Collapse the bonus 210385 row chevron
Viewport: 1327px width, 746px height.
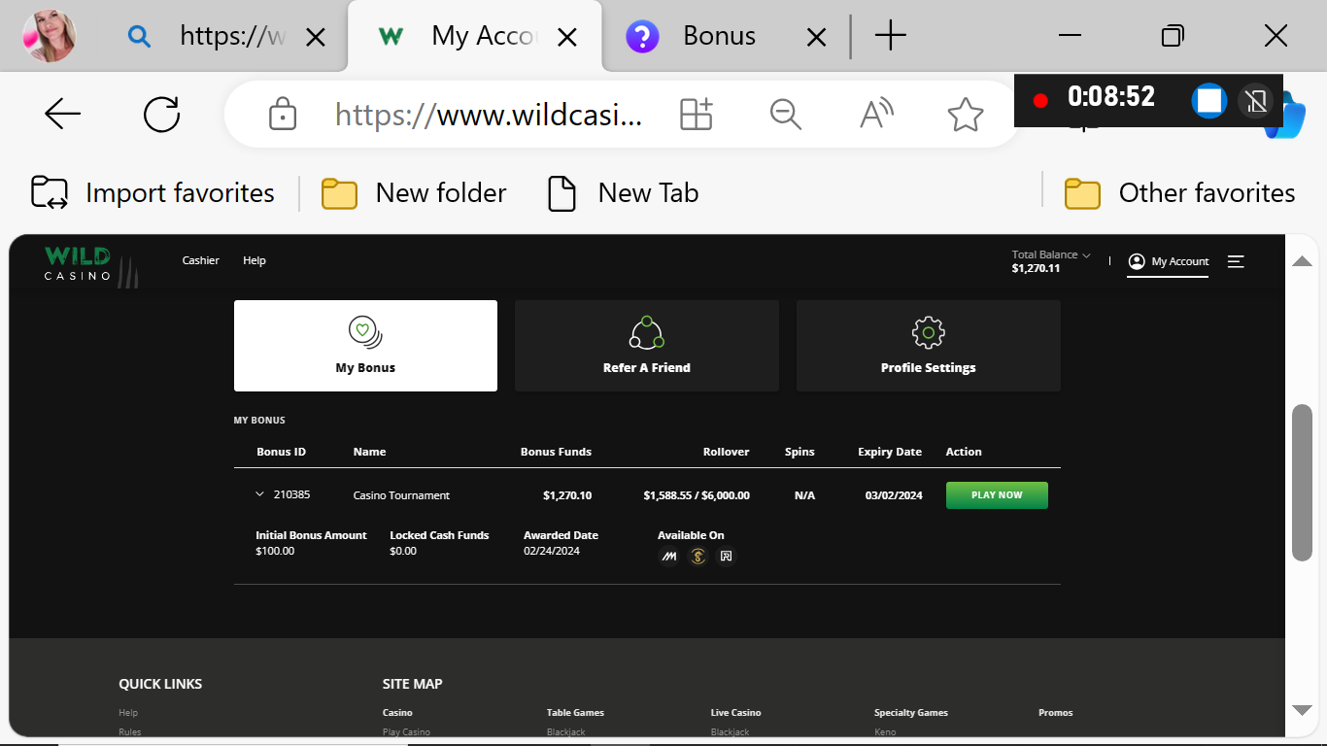click(259, 494)
